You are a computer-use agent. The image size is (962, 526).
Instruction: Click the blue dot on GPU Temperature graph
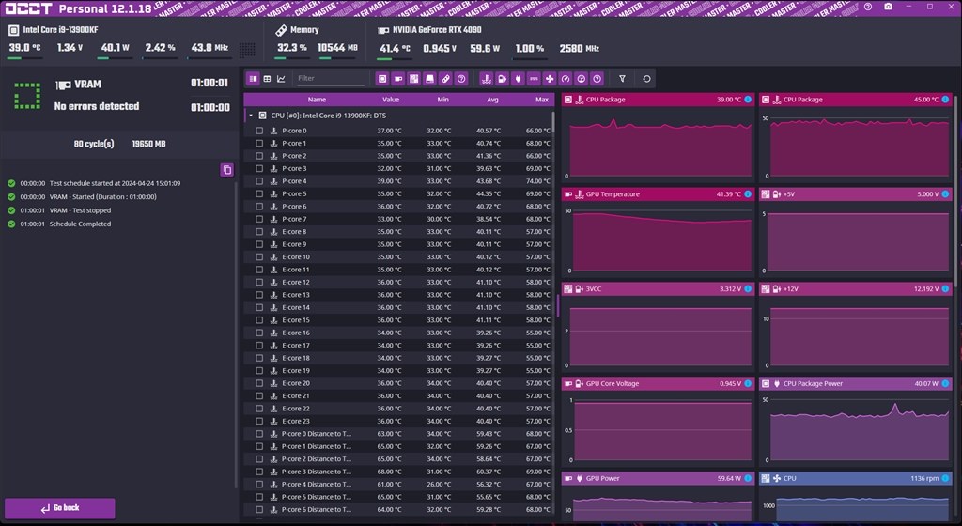click(x=748, y=194)
